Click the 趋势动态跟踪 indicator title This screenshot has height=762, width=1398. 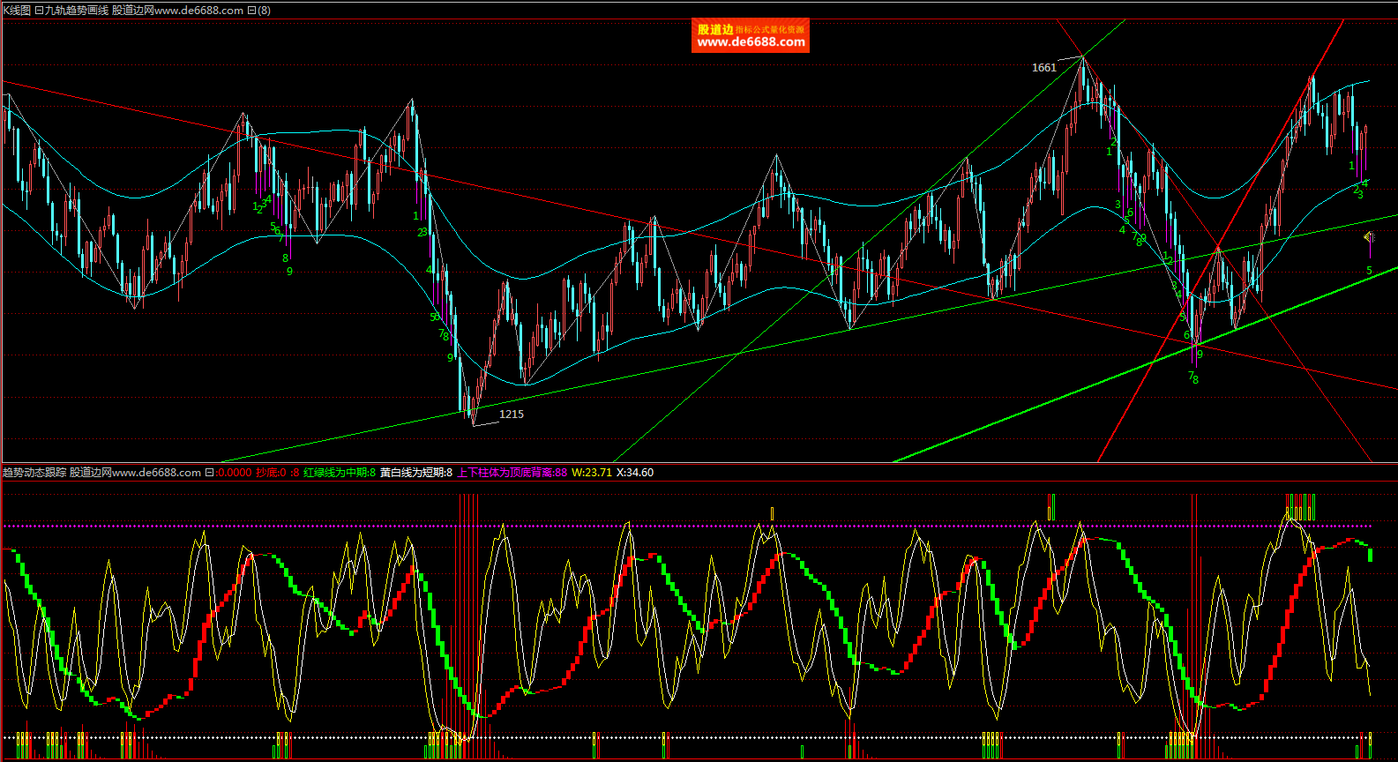click(34, 473)
